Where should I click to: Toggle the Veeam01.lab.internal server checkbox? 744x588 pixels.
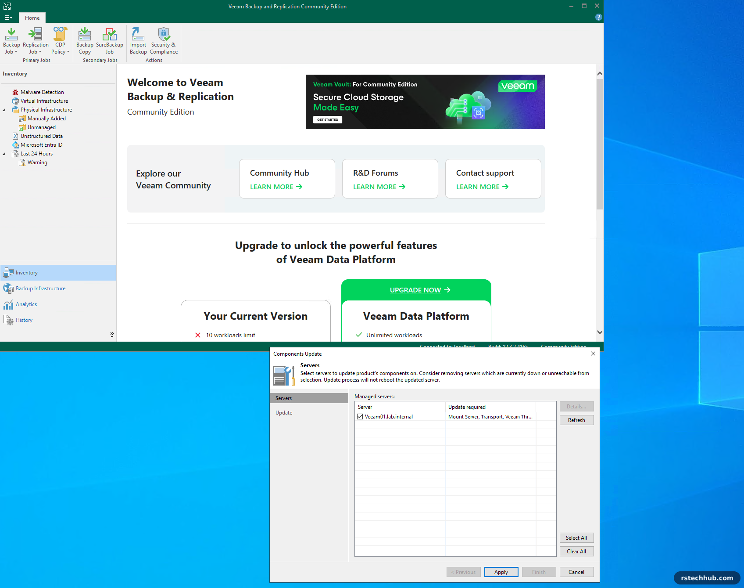360,417
